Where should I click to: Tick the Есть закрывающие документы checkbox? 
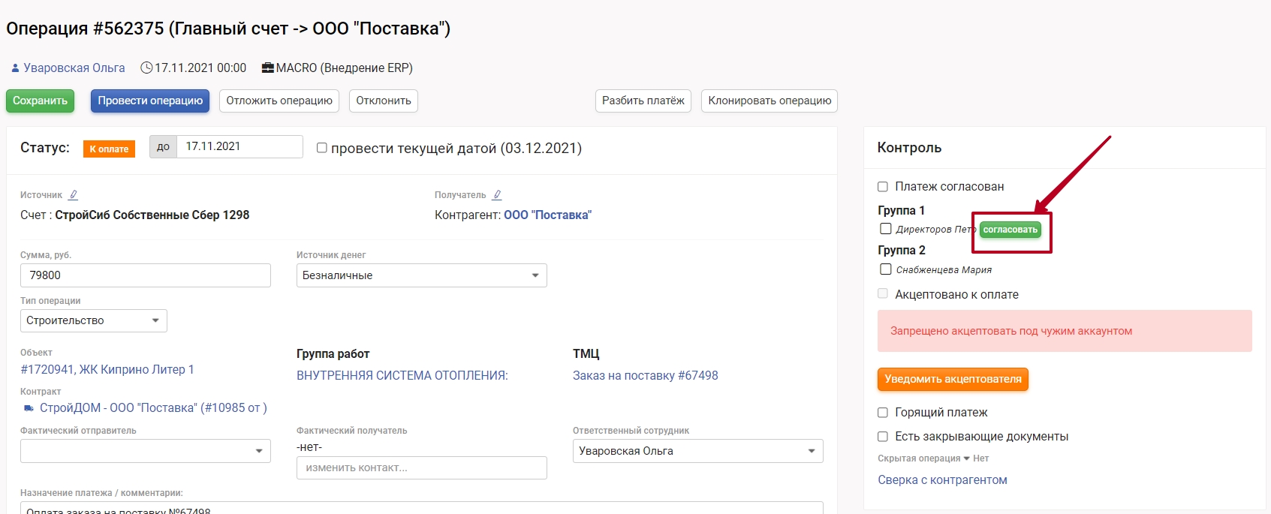pyautogui.click(x=883, y=437)
